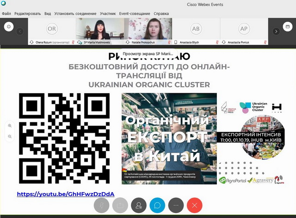Open the Справка menu
Image resolution: width=296 pixels, height=218 pixels.
tap(161, 13)
